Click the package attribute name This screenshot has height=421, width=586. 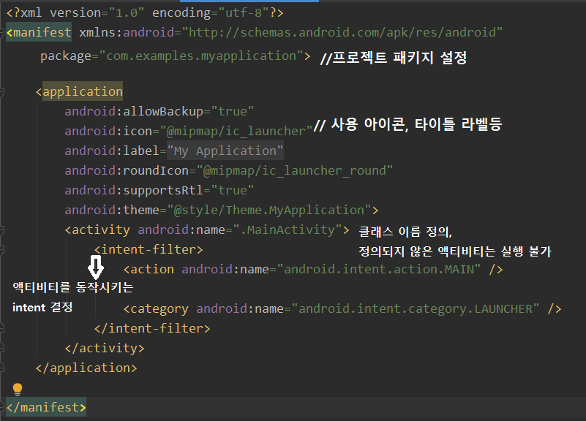click(x=65, y=56)
